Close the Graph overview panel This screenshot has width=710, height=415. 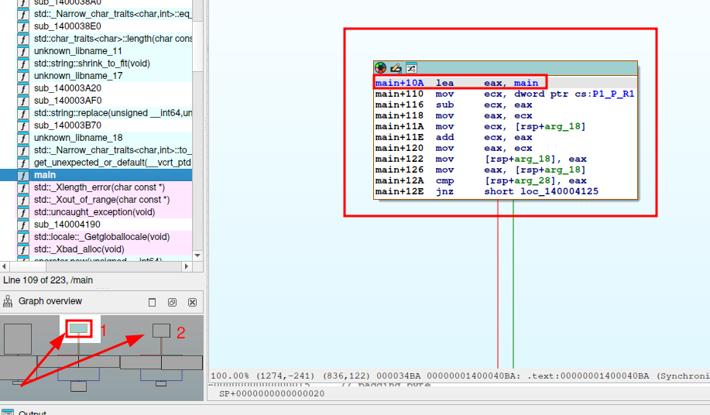pos(193,302)
